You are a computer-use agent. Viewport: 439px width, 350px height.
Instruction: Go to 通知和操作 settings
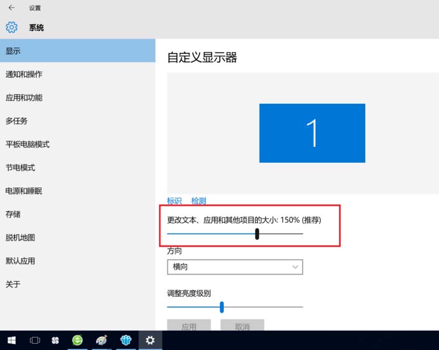(x=24, y=75)
